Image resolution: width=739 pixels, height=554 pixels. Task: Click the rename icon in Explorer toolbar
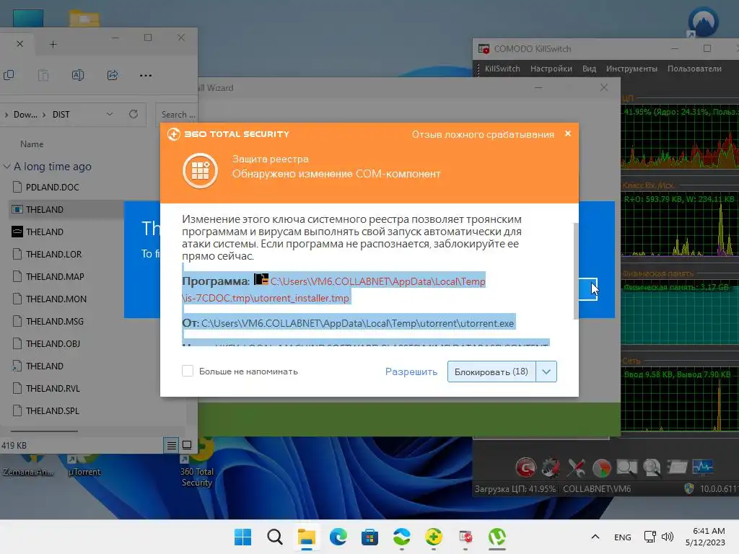pyautogui.click(x=78, y=75)
